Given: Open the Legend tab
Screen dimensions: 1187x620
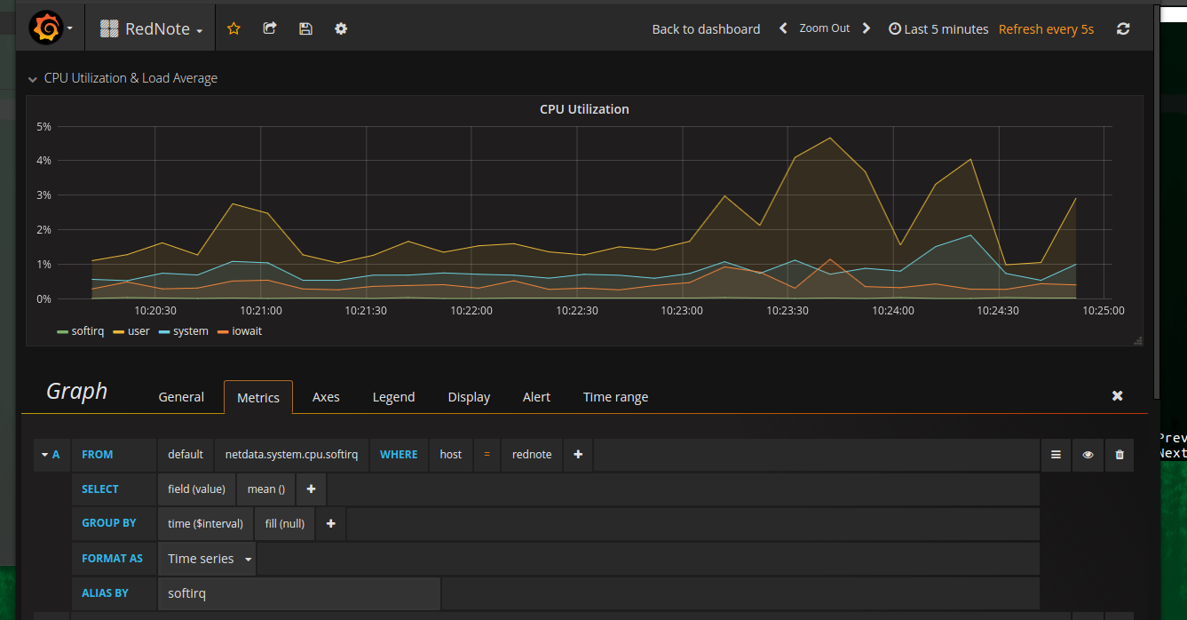Looking at the screenshot, I should click(393, 397).
